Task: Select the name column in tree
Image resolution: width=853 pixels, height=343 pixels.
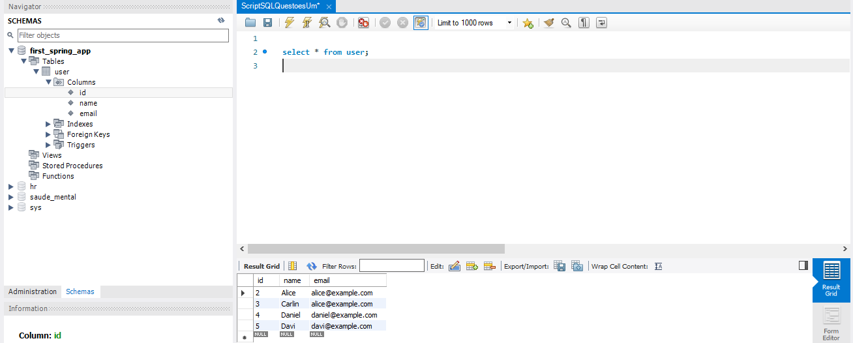Action: [88, 103]
